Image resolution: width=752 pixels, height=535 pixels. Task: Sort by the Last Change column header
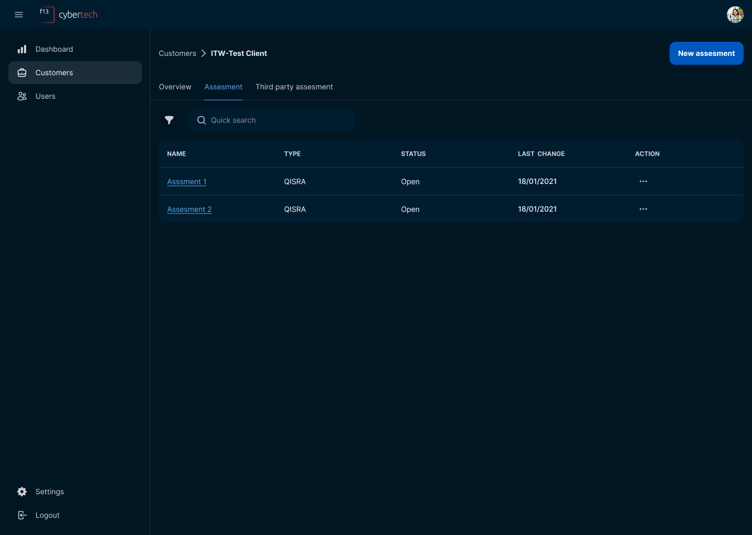tap(541, 154)
